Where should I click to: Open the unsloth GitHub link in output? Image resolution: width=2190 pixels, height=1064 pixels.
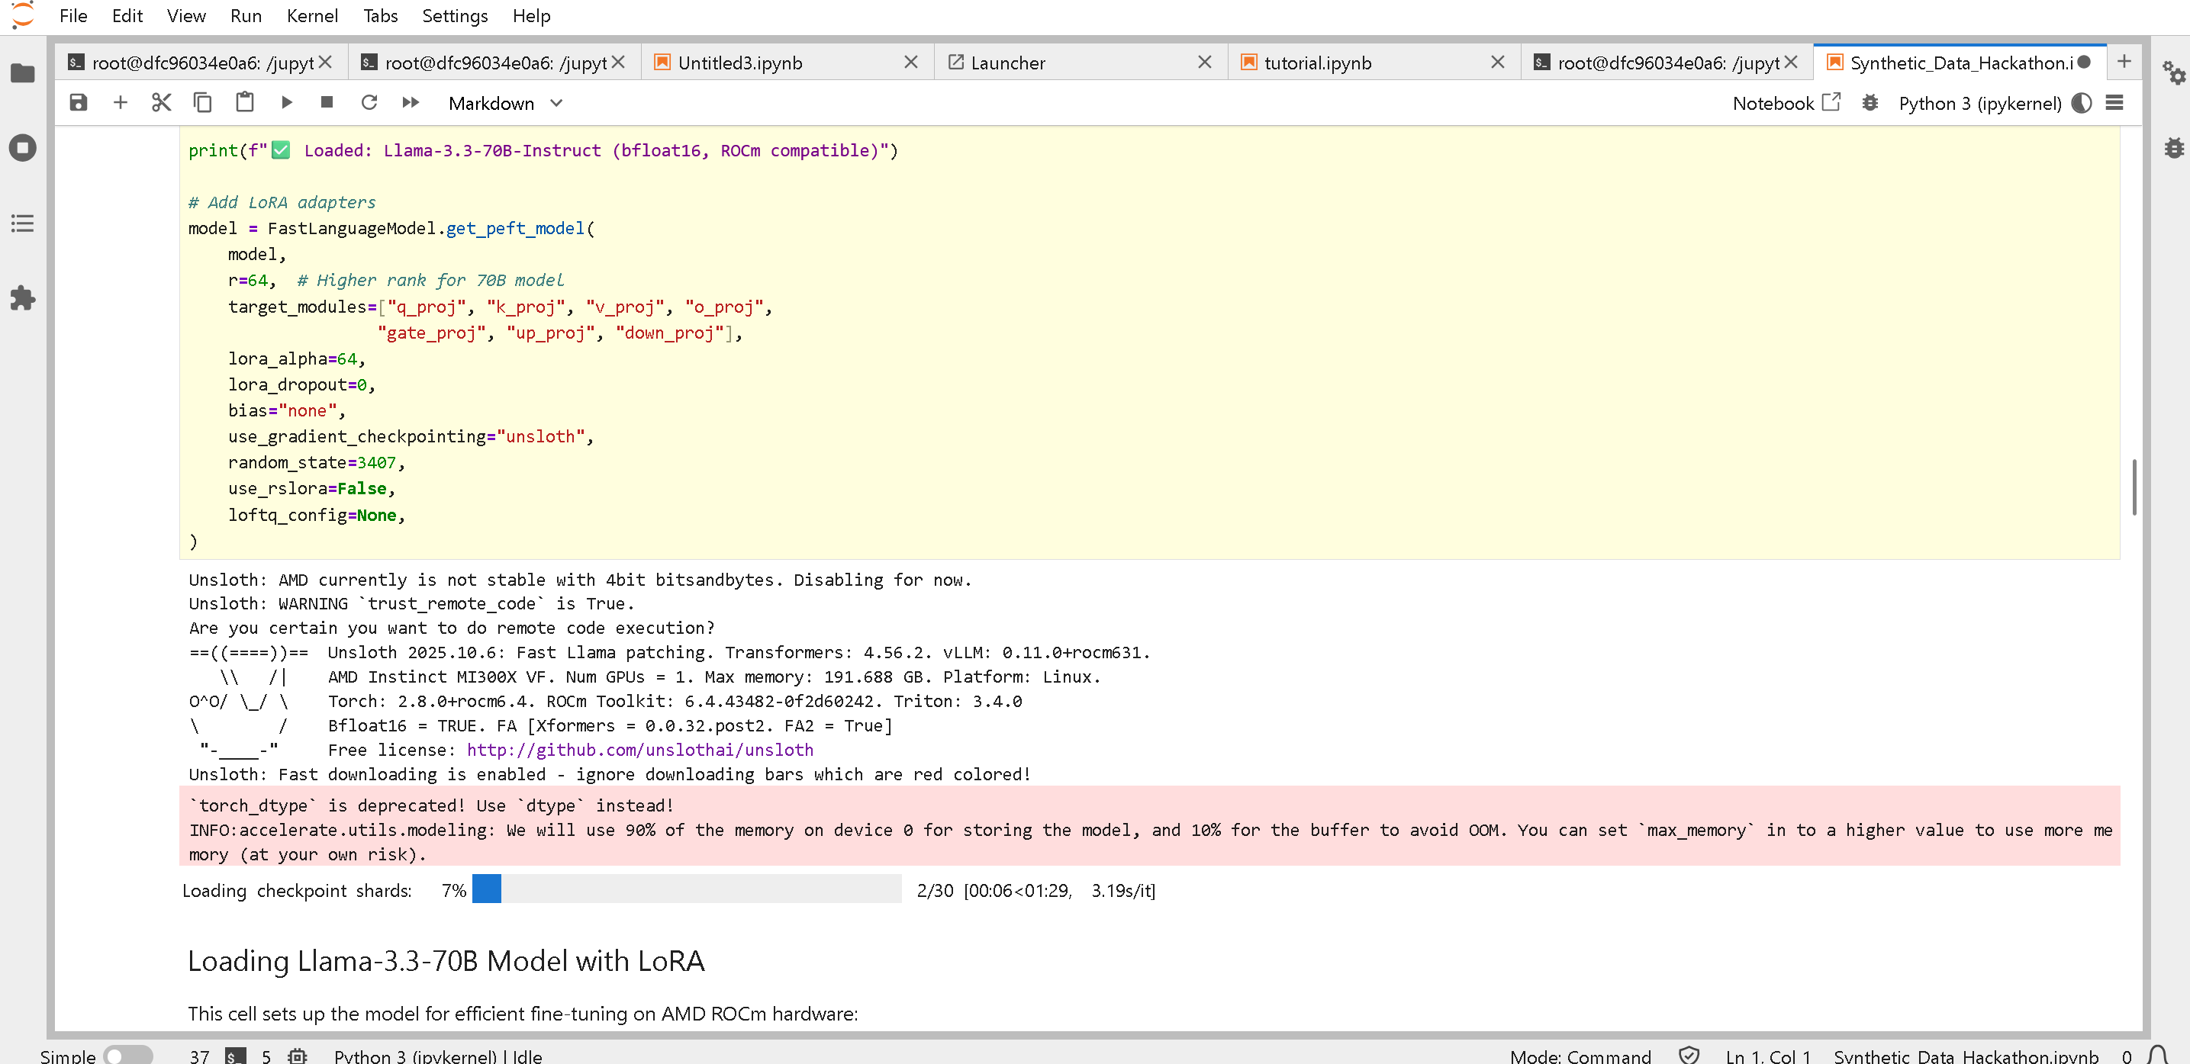pyautogui.click(x=639, y=750)
